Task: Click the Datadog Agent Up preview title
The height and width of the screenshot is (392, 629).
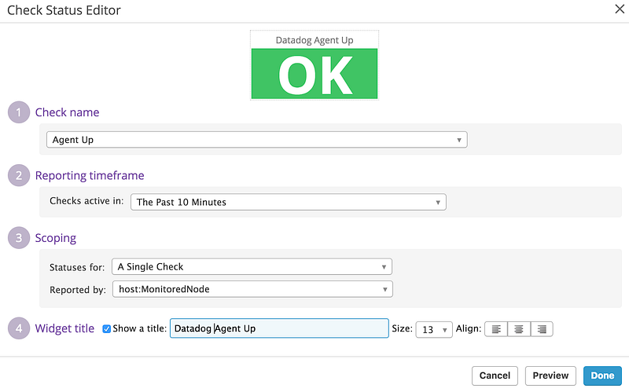Action: click(314, 40)
